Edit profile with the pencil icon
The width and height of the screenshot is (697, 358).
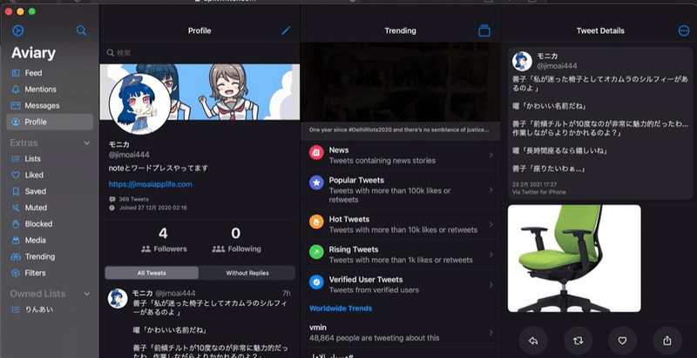pos(286,30)
